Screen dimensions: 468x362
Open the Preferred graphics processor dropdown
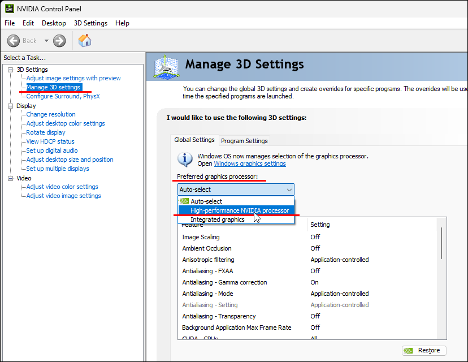point(236,189)
